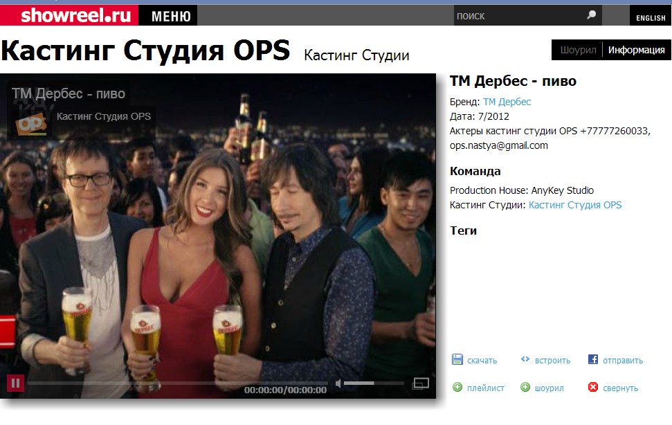The image size is (672, 425).
Task: Click the Команда section heading
Action: pyautogui.click(x=475, y=172)
